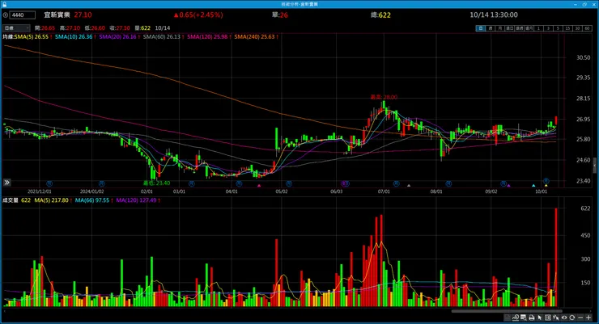Click the event circle marker after 03/01
Screen dimensions: 599x324
pos(192,183)
